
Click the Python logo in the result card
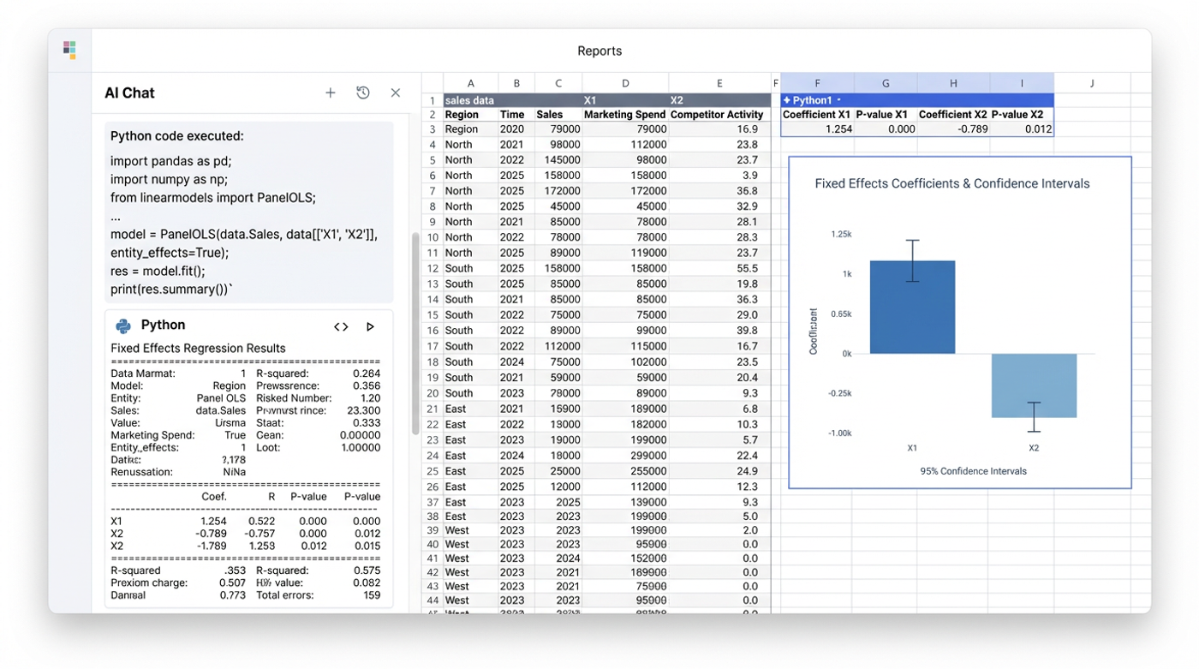click(123, 326)
